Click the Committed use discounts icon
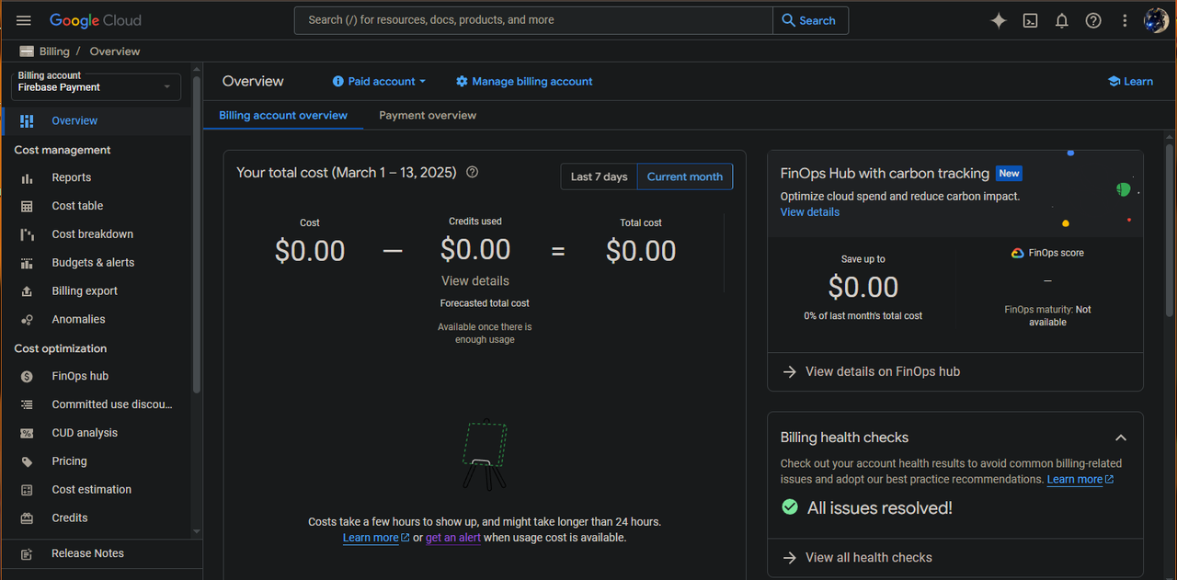 click(27, 404)
